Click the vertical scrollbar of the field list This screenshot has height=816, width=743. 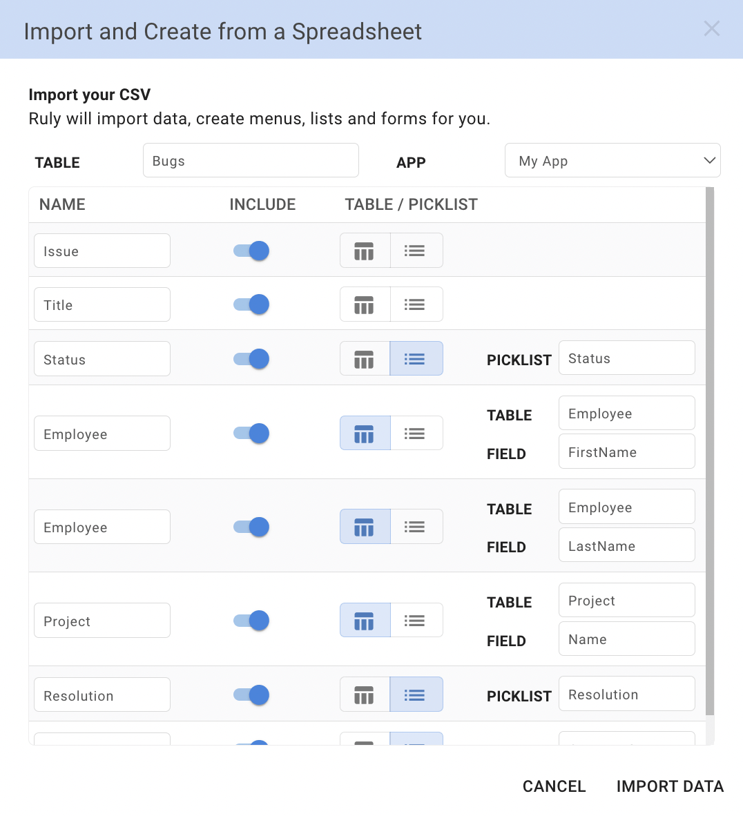coord(710,449)
